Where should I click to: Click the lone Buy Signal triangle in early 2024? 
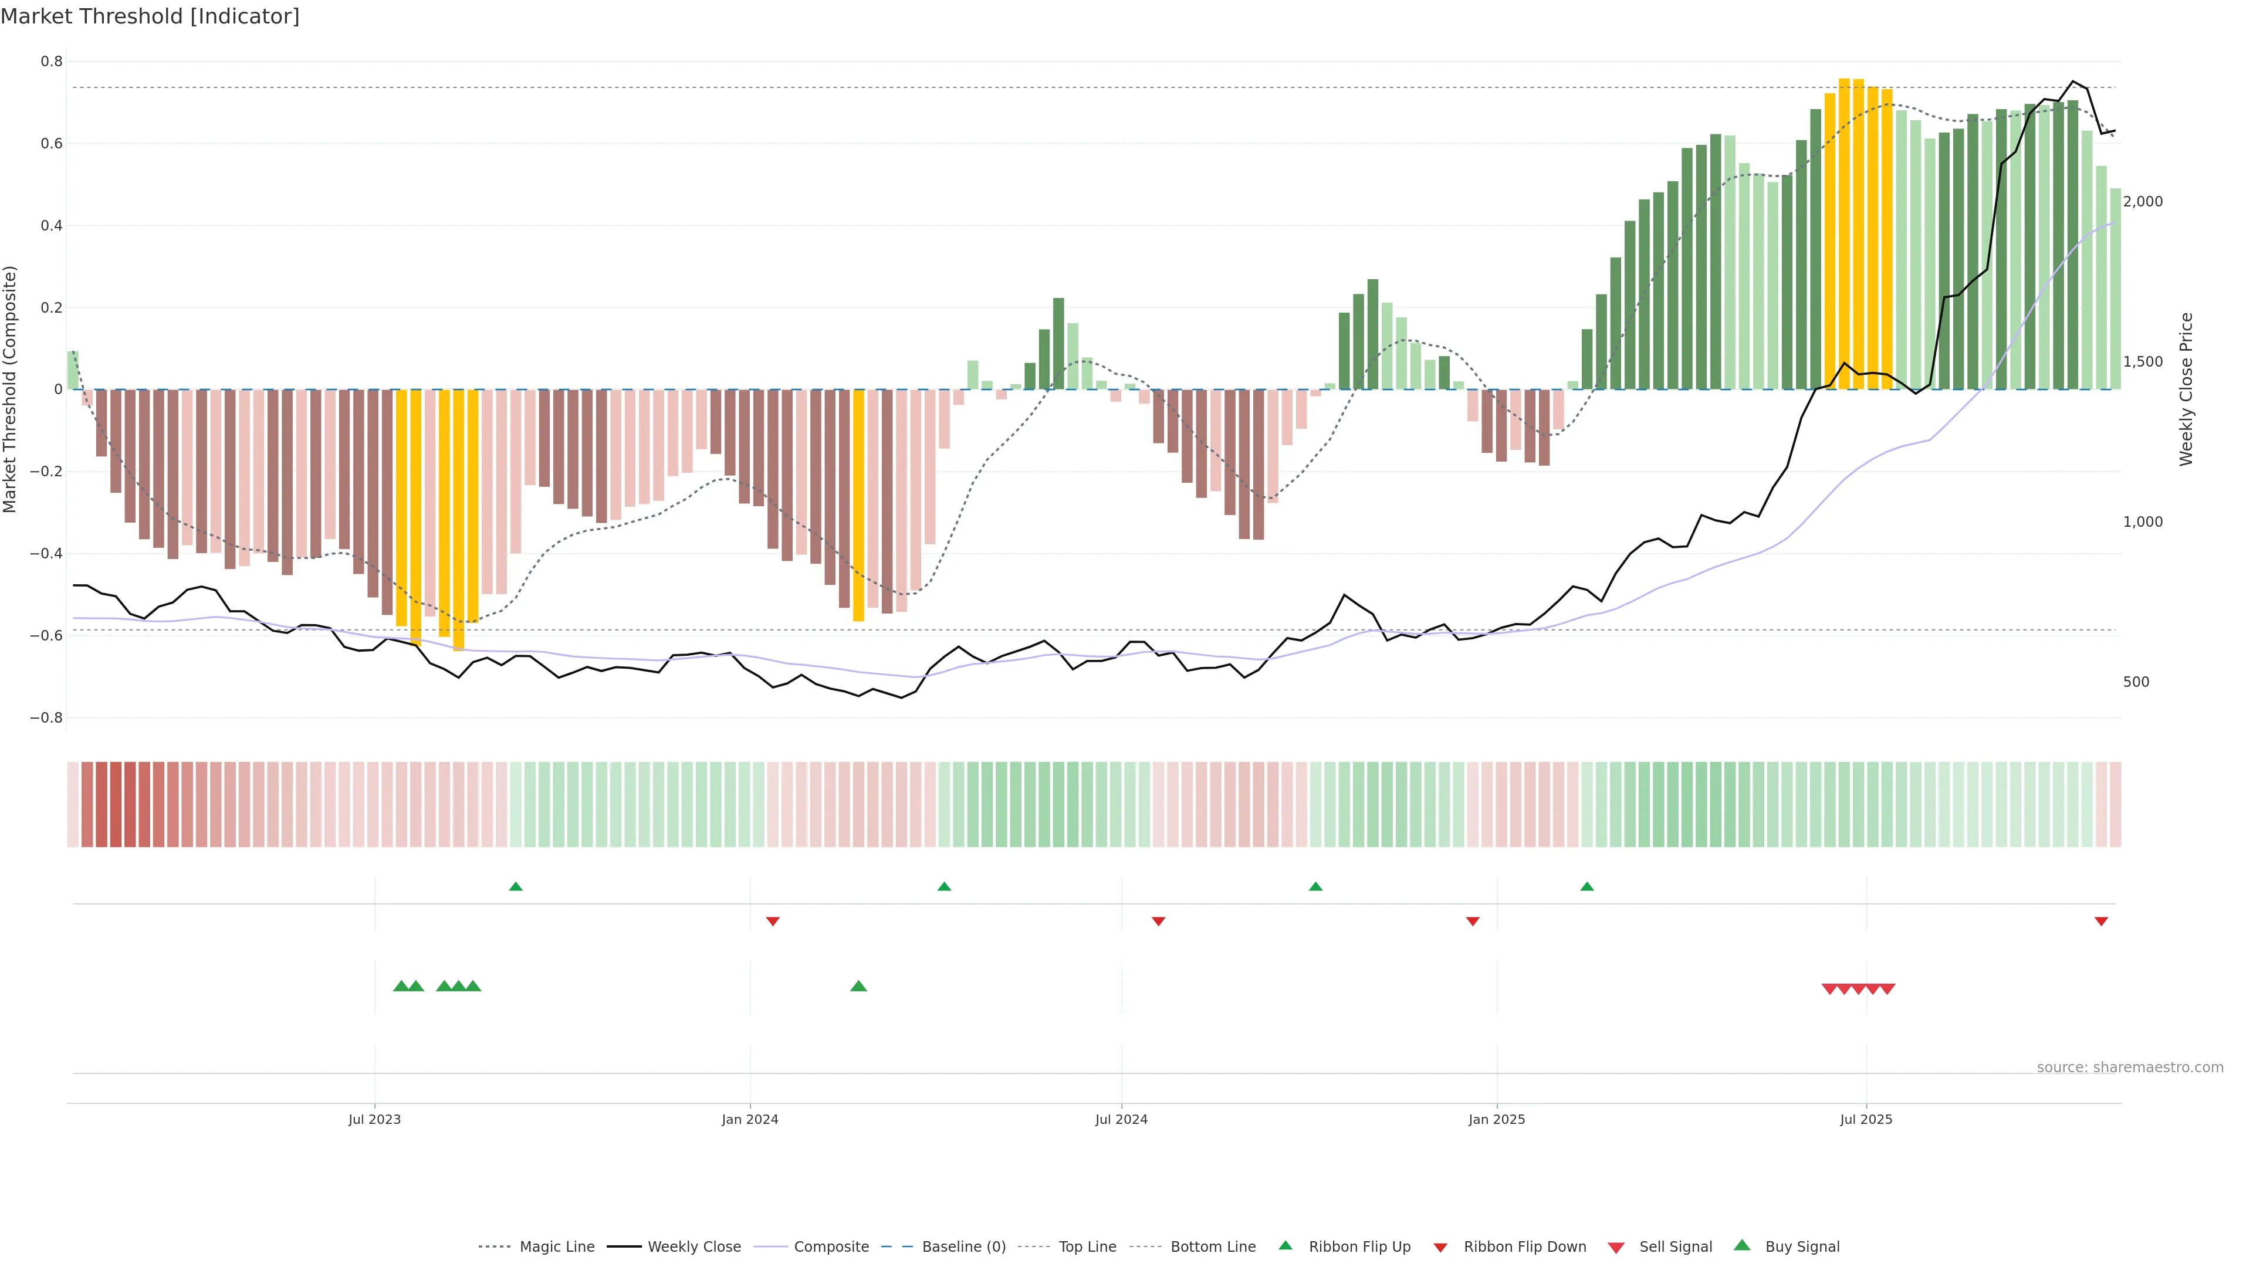pyautogui.click(x=858, y=986)
